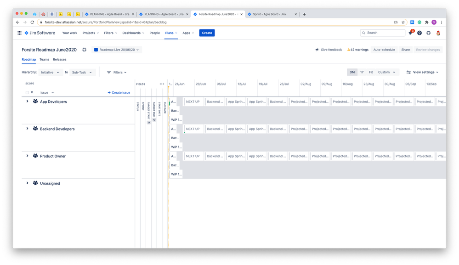Open the app switcher grid icon
Viewport: 459px width, 265px height.
[19, 33]
